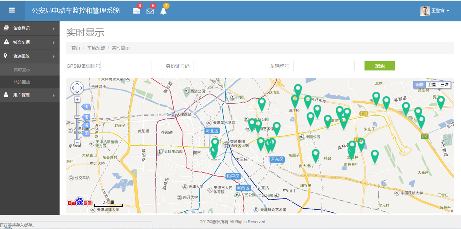
Task: Click the 街 street-level zoom marker
Action: [86, 107]
